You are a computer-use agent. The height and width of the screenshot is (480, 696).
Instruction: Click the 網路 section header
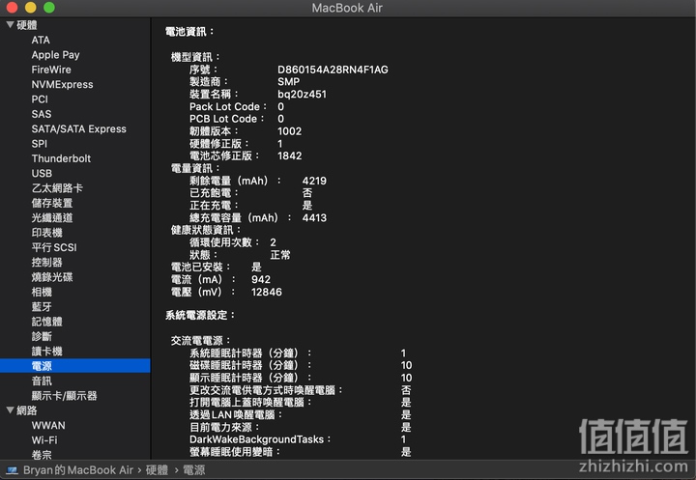click(27, 410)
